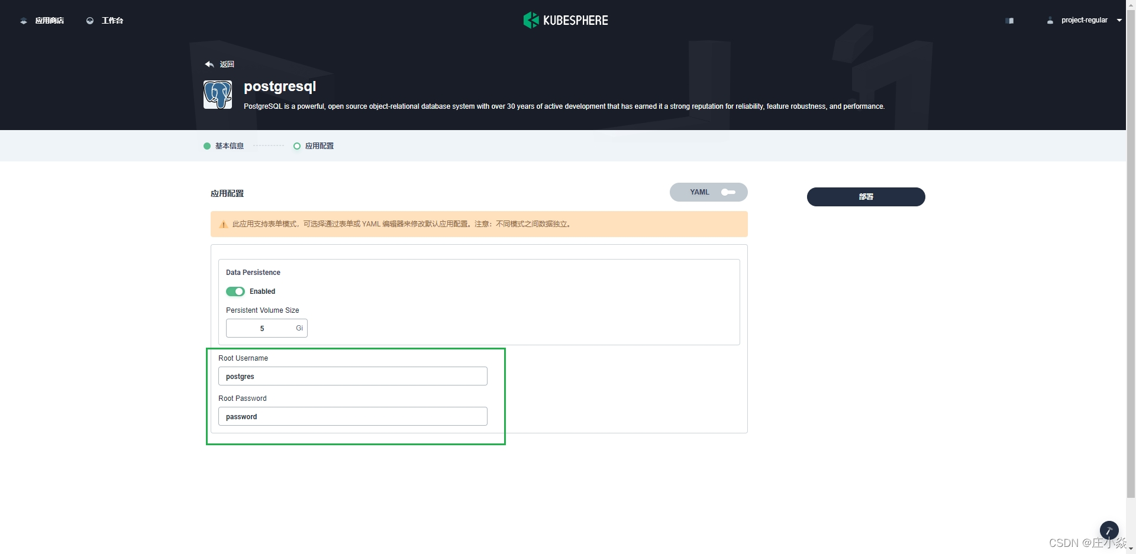Viewport: 1136px width, 554px height.
Task: Click the Root Username input field
Action: 353,376
